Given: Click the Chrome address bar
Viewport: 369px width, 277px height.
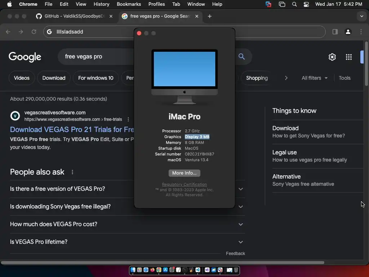Looking at the screenshot, I should [184, 32].
